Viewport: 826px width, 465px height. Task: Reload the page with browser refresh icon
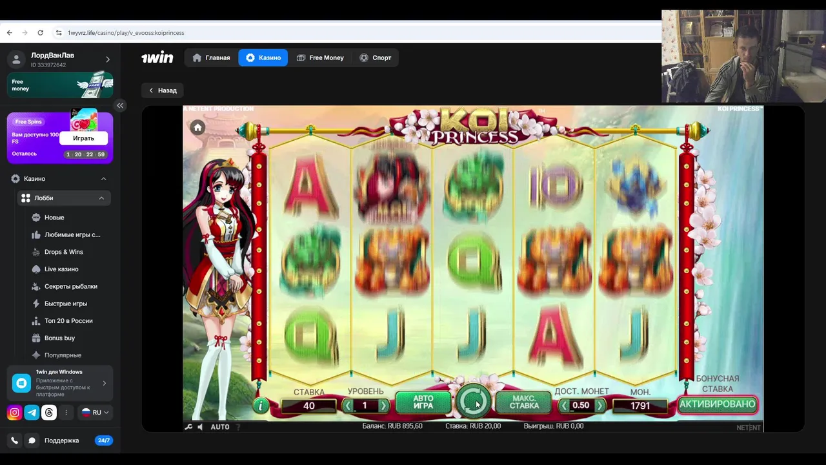(x=40, y=32)
